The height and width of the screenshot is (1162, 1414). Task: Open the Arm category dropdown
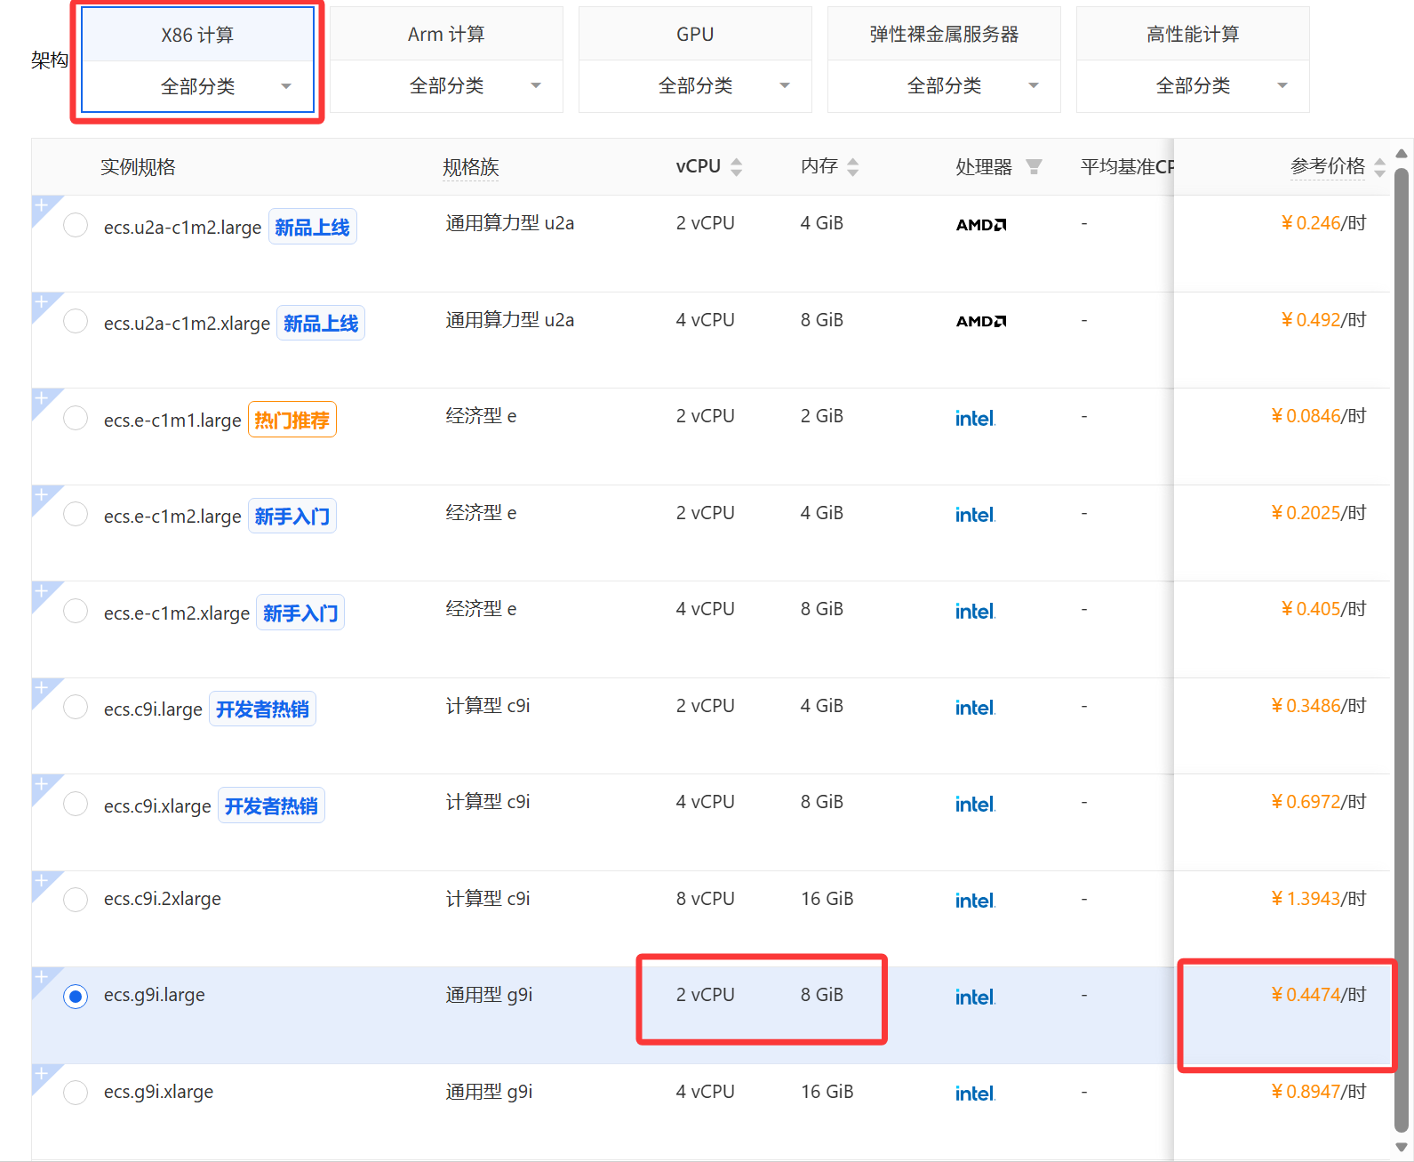[x=446, y=86]
